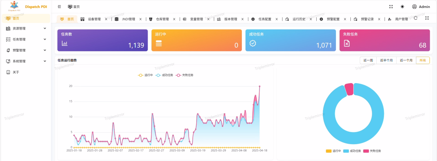Expand the 预警管理 sidebar menu
Screen dimensions: 437x161
pyautogui.click(x=26, y=50)
